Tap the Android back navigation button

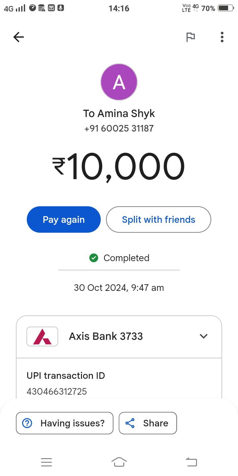point(191,462)
